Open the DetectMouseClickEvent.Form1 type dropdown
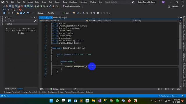This screenshot has width=186, height=104. pos(109,21)
